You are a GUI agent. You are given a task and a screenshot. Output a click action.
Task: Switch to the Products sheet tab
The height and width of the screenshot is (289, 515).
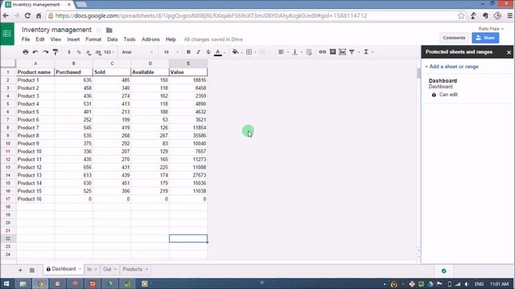pos(132,269)
